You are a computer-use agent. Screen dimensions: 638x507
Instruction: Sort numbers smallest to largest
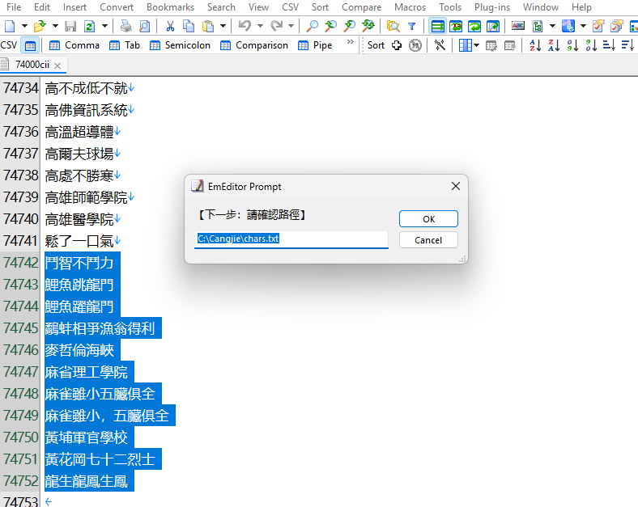coord(572,45)
